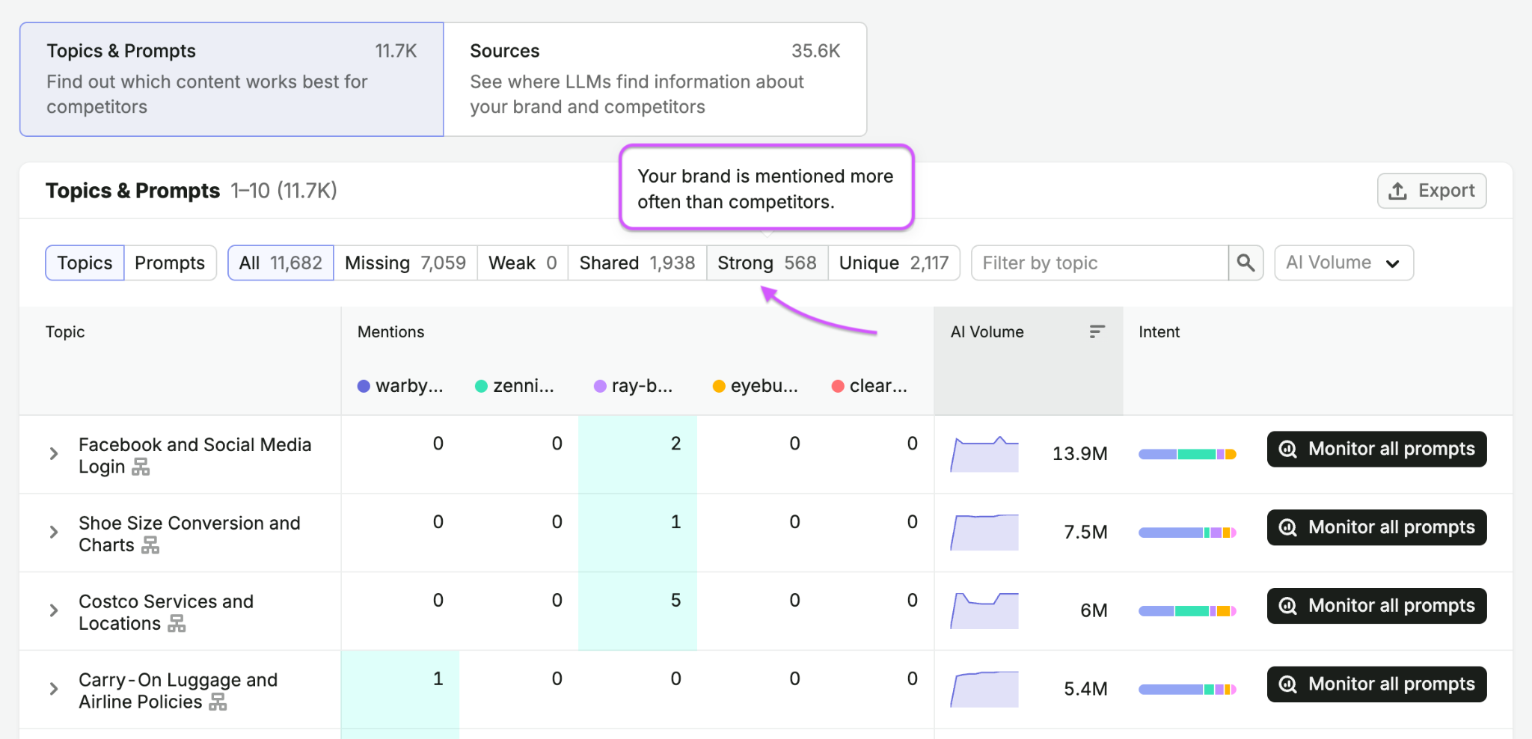Click the intent bar in Facebook Login row
The image size is (1532, 739).
pos(1187,454)
